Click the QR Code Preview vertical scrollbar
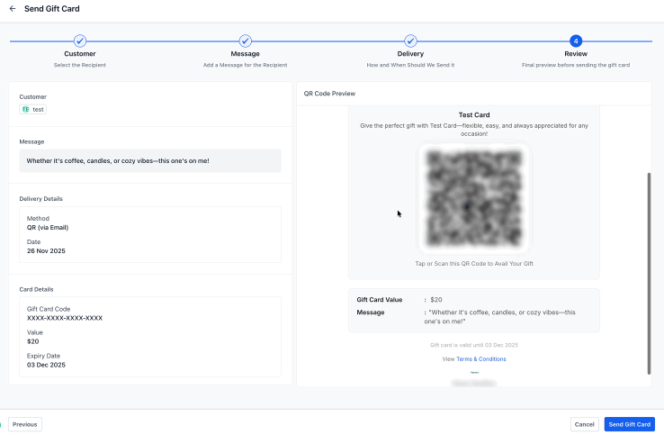664x435 pixels. click(x=648, y=270)
